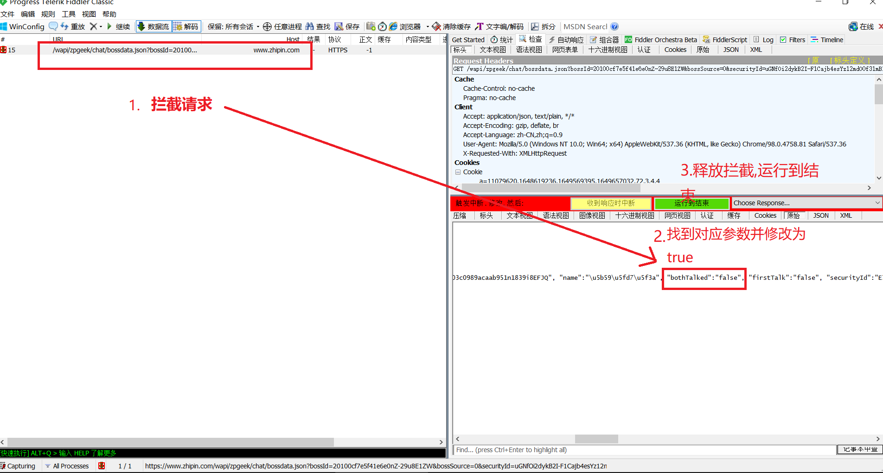The width and height of the screenshot is (883, 473).
Task: Click the 清除缓存 (Clear Cache) icon
Action: pos(436,26)
